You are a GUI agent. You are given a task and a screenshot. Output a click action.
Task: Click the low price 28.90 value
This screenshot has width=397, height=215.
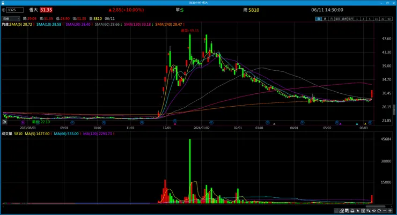[x=65, y=19]
